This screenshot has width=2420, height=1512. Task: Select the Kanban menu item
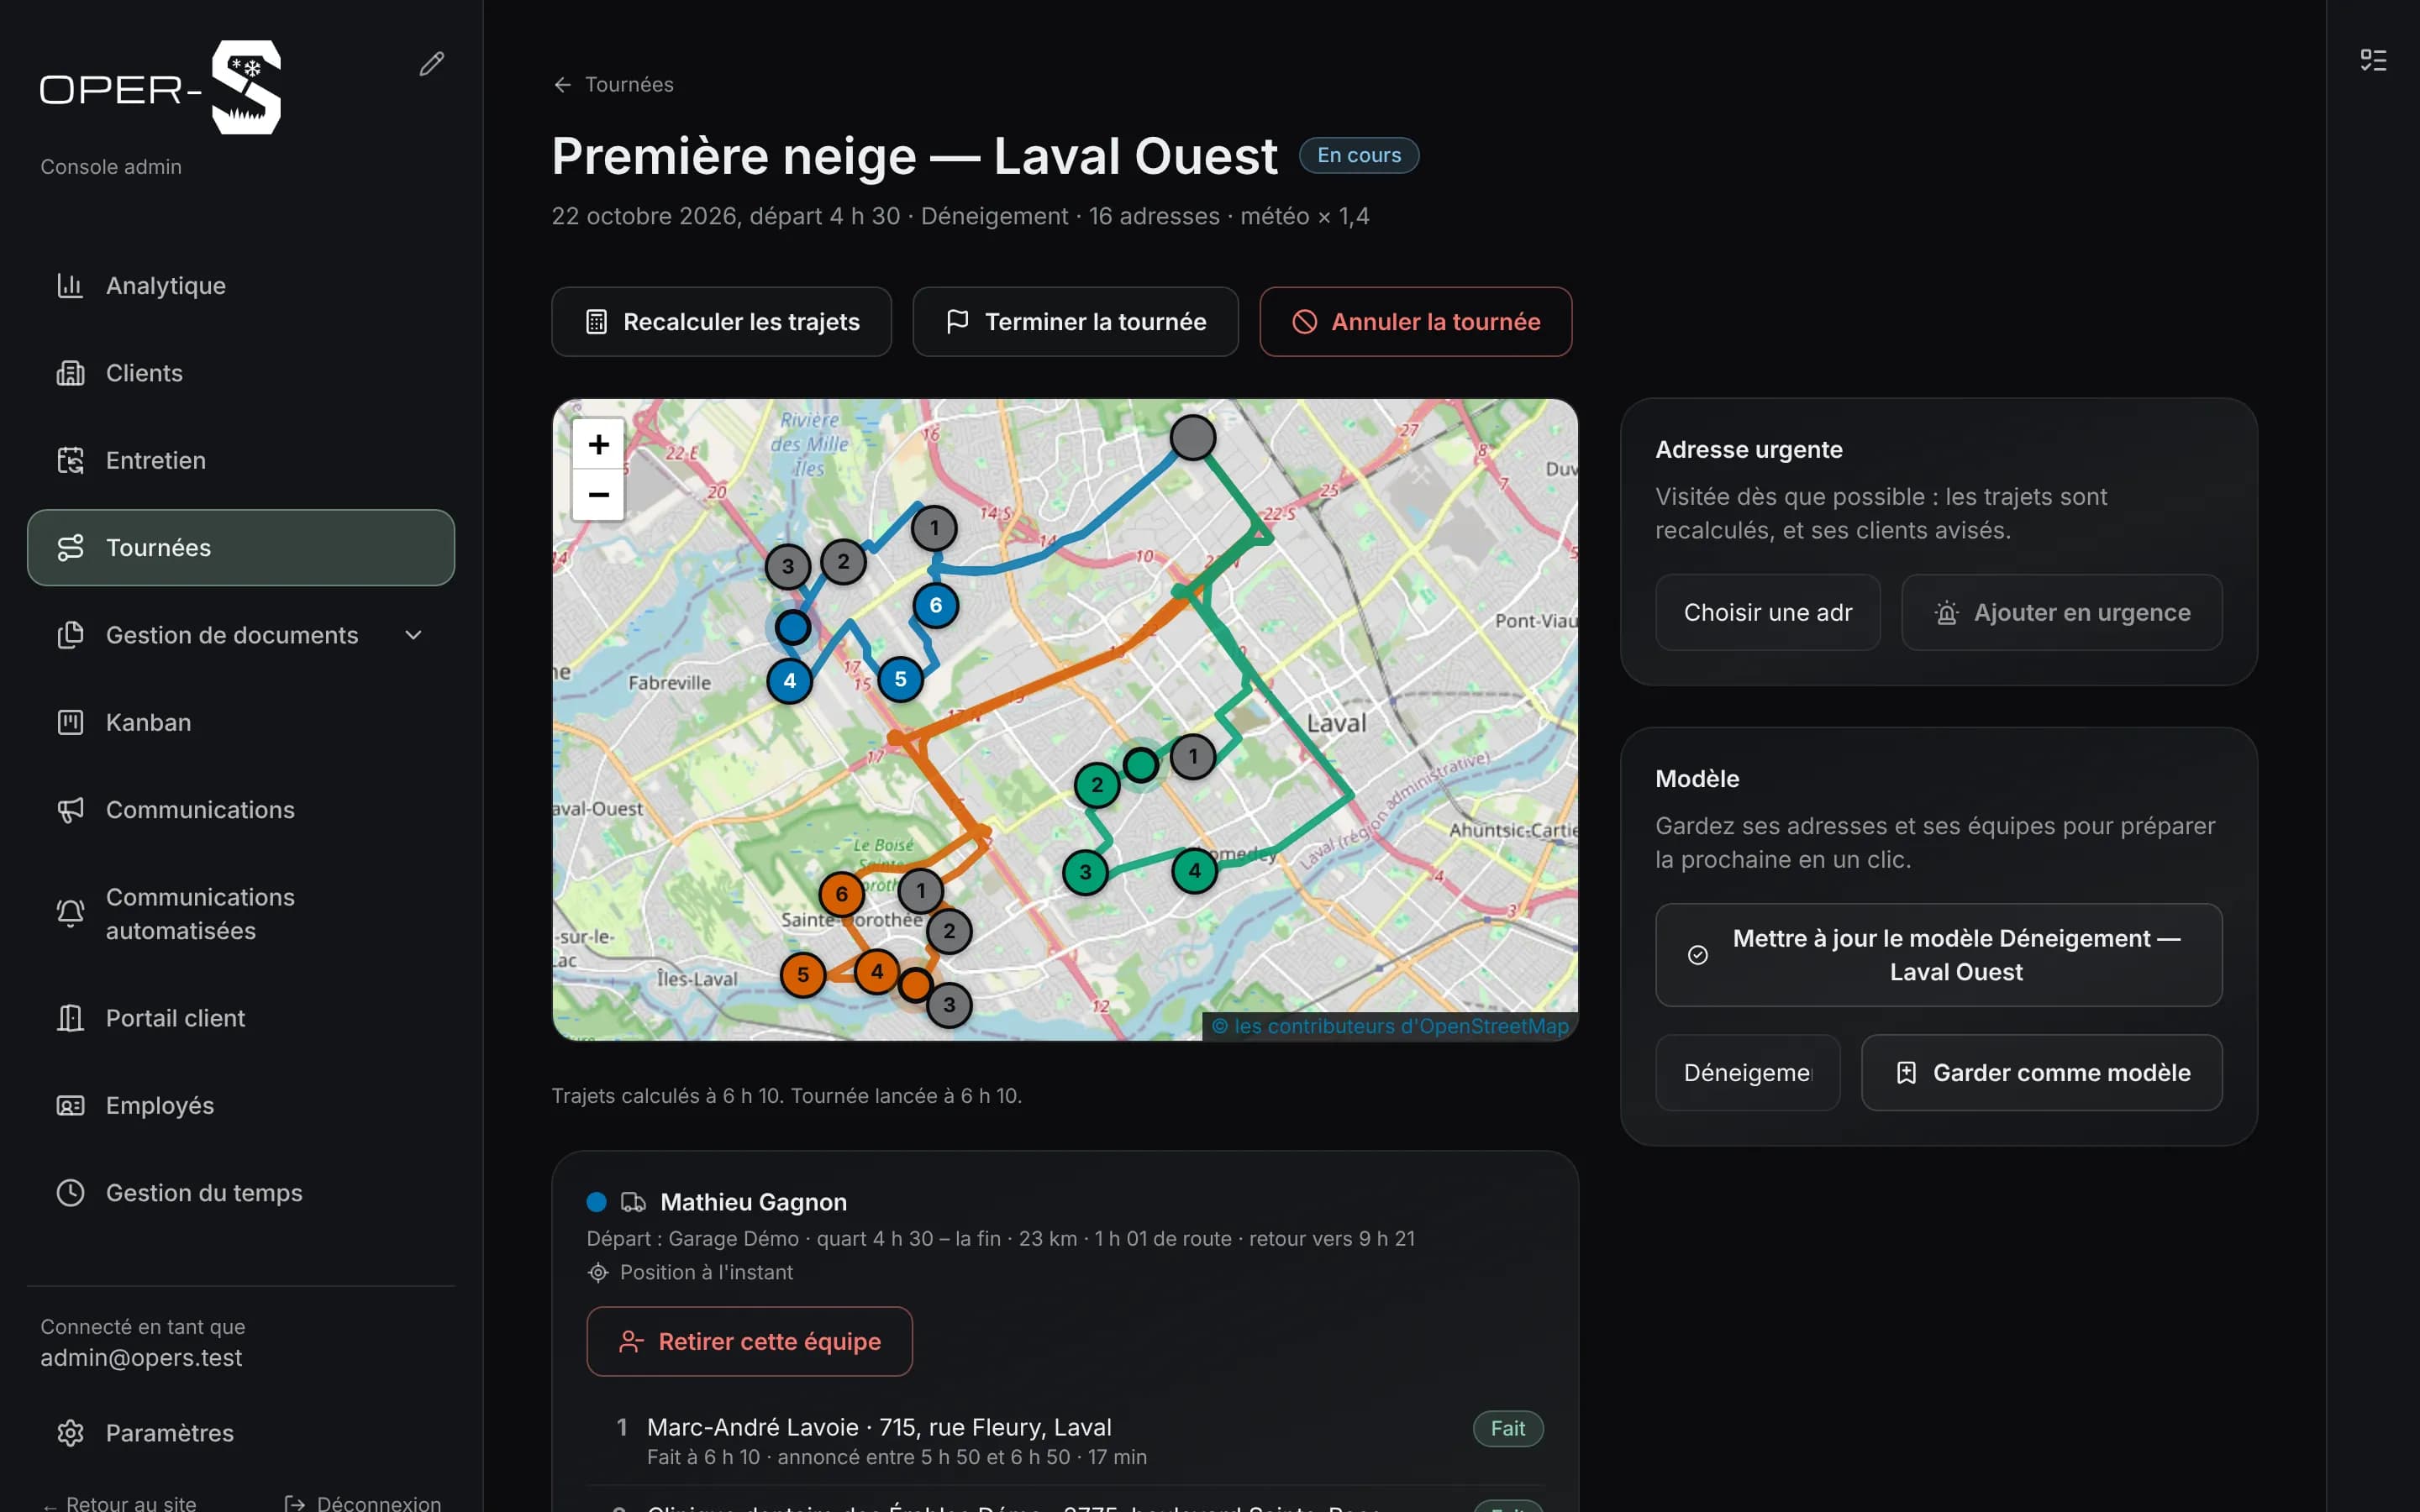tap(241, 722)
